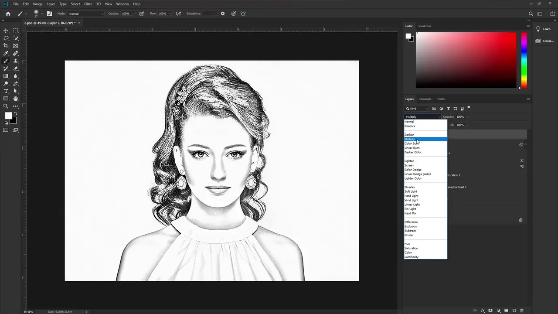Select the Dodge tool
The height and width of the screenshot is (314, 558).
[x=6, y=84]
